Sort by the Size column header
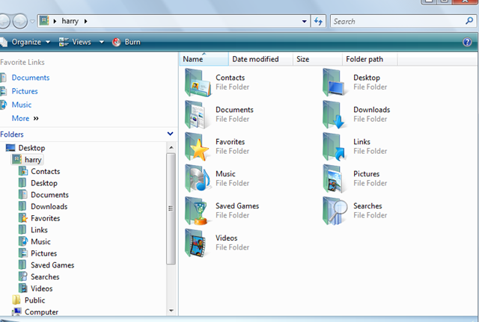Viewport: 479px width, 322px height. coord(317,59)
